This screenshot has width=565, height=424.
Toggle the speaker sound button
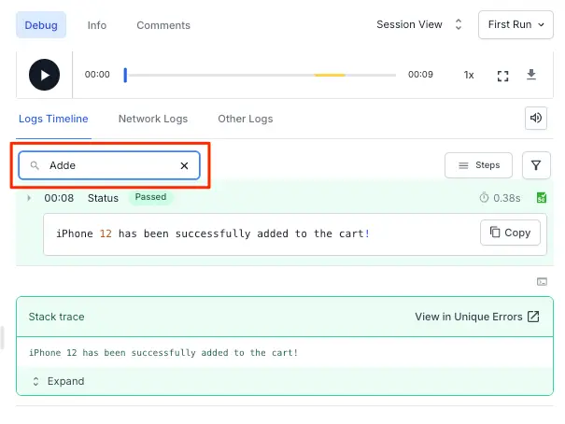(536, 118)
